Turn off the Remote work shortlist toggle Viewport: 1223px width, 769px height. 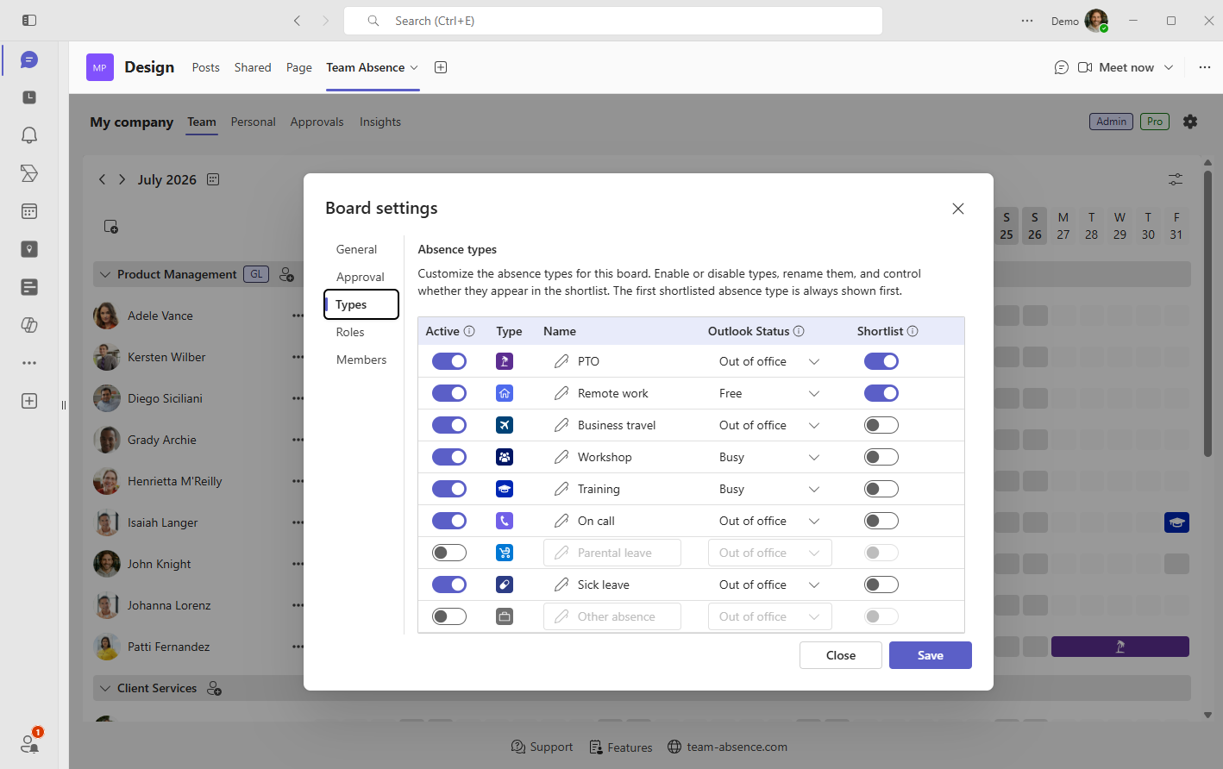[x=881, y=393]
